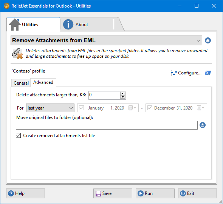Toggle the December 31, 2020 end date checkbox
This screenshot has height=204, width=223.
click(150, 108)
